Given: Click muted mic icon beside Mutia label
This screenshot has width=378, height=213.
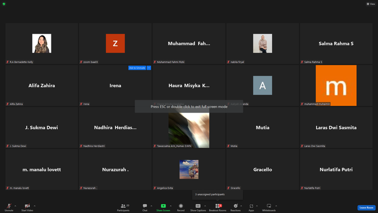Looking at the screenshot, I should tap(229, 146).
